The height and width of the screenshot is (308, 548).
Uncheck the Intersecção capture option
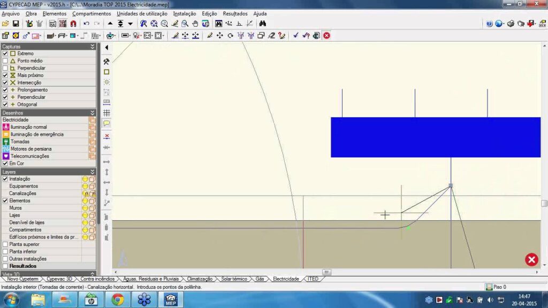pos(5,83)
